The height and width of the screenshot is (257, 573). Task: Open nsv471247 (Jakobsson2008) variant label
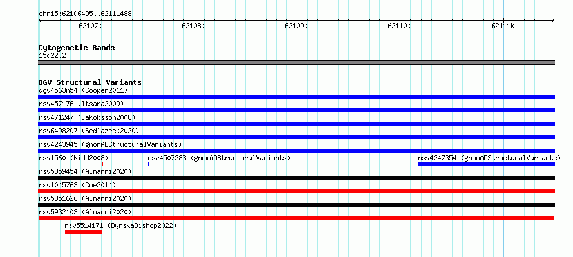click(x=87, y=117)
